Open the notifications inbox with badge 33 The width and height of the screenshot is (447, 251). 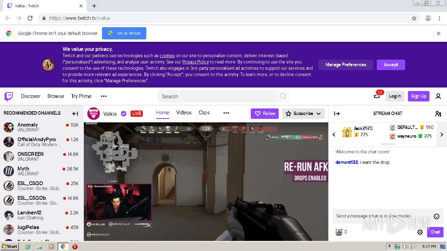point(377,96)
